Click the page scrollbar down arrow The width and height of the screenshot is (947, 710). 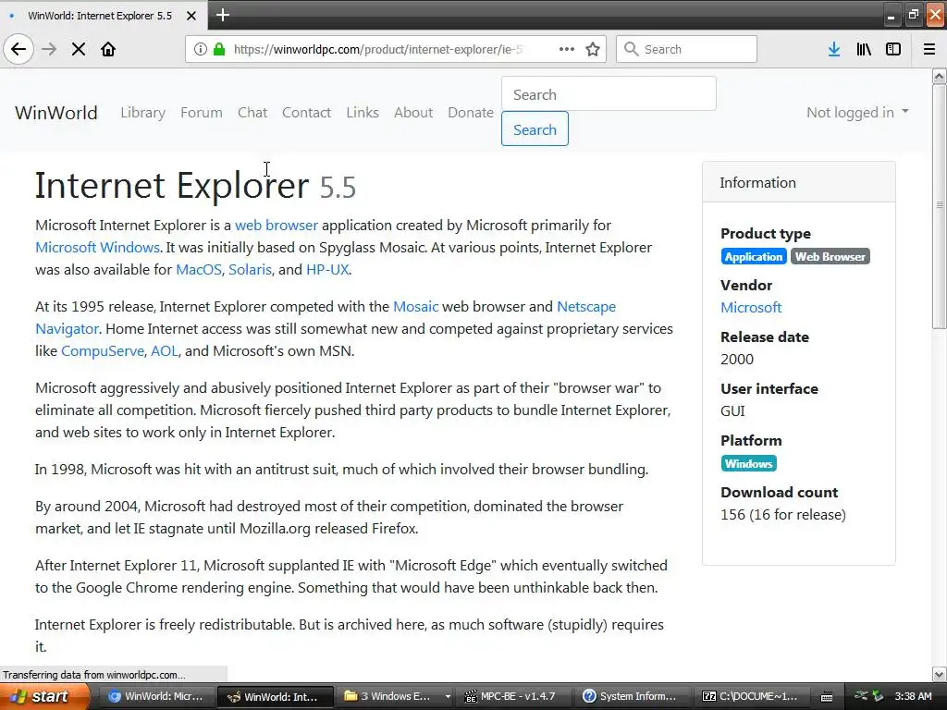[939, 674]
